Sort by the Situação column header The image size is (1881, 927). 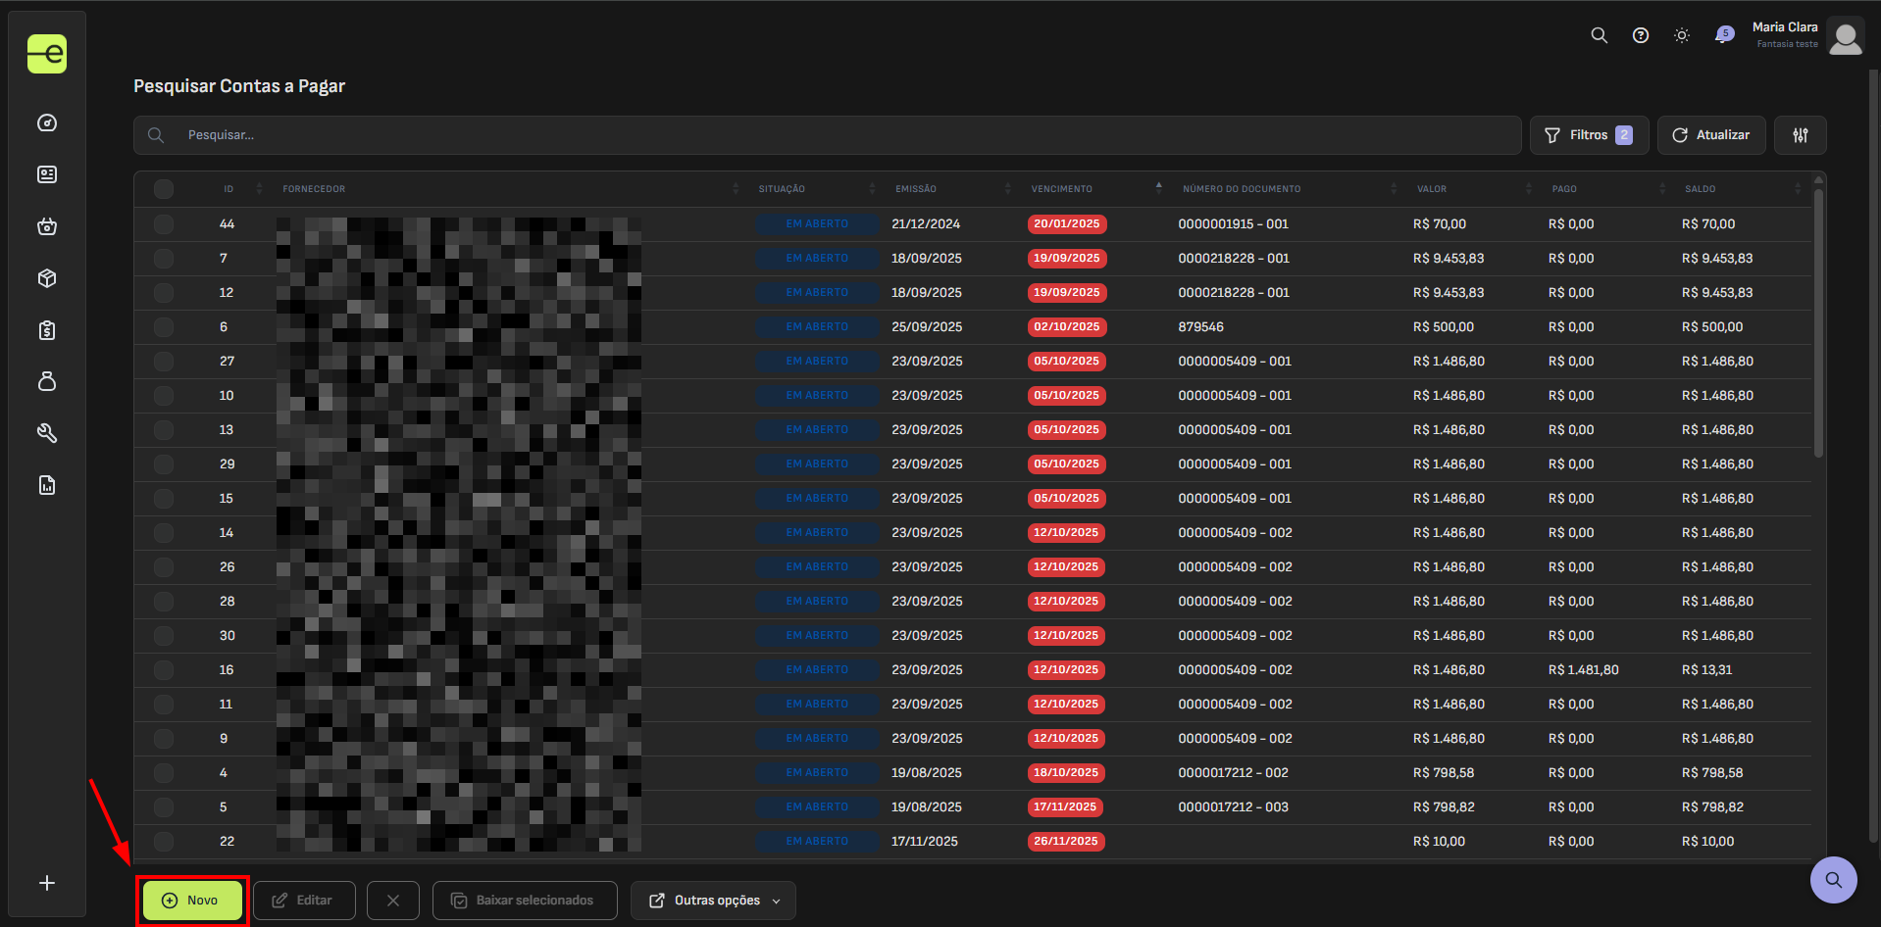tap(782, 189)
